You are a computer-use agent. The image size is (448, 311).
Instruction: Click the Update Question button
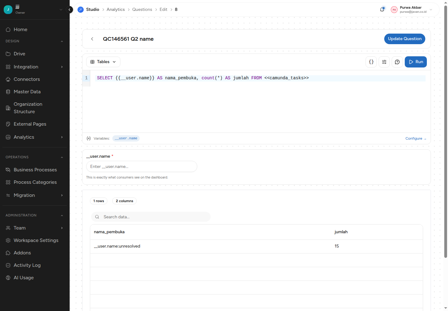(x=405, y=39)
